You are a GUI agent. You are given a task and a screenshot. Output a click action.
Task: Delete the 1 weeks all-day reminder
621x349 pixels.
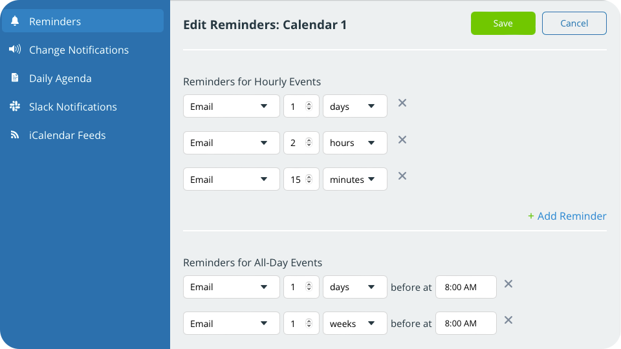508,320
